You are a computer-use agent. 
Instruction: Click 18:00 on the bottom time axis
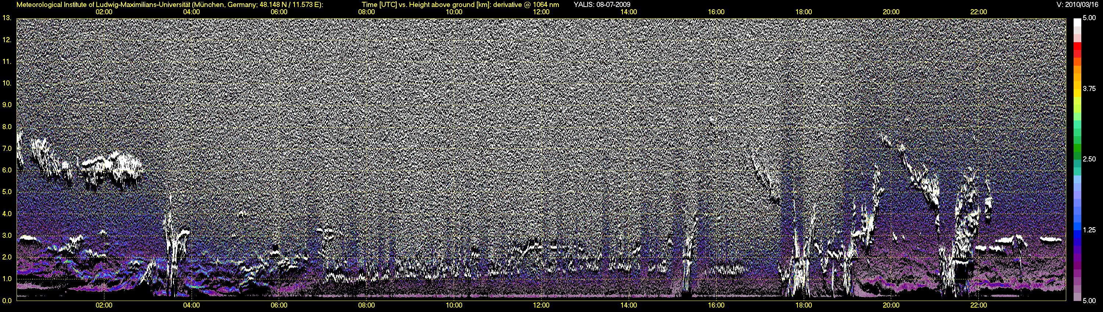point(804,305)
